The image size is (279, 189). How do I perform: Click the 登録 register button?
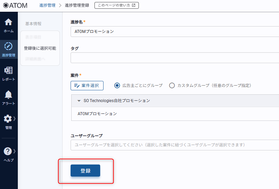coord(85,171)
